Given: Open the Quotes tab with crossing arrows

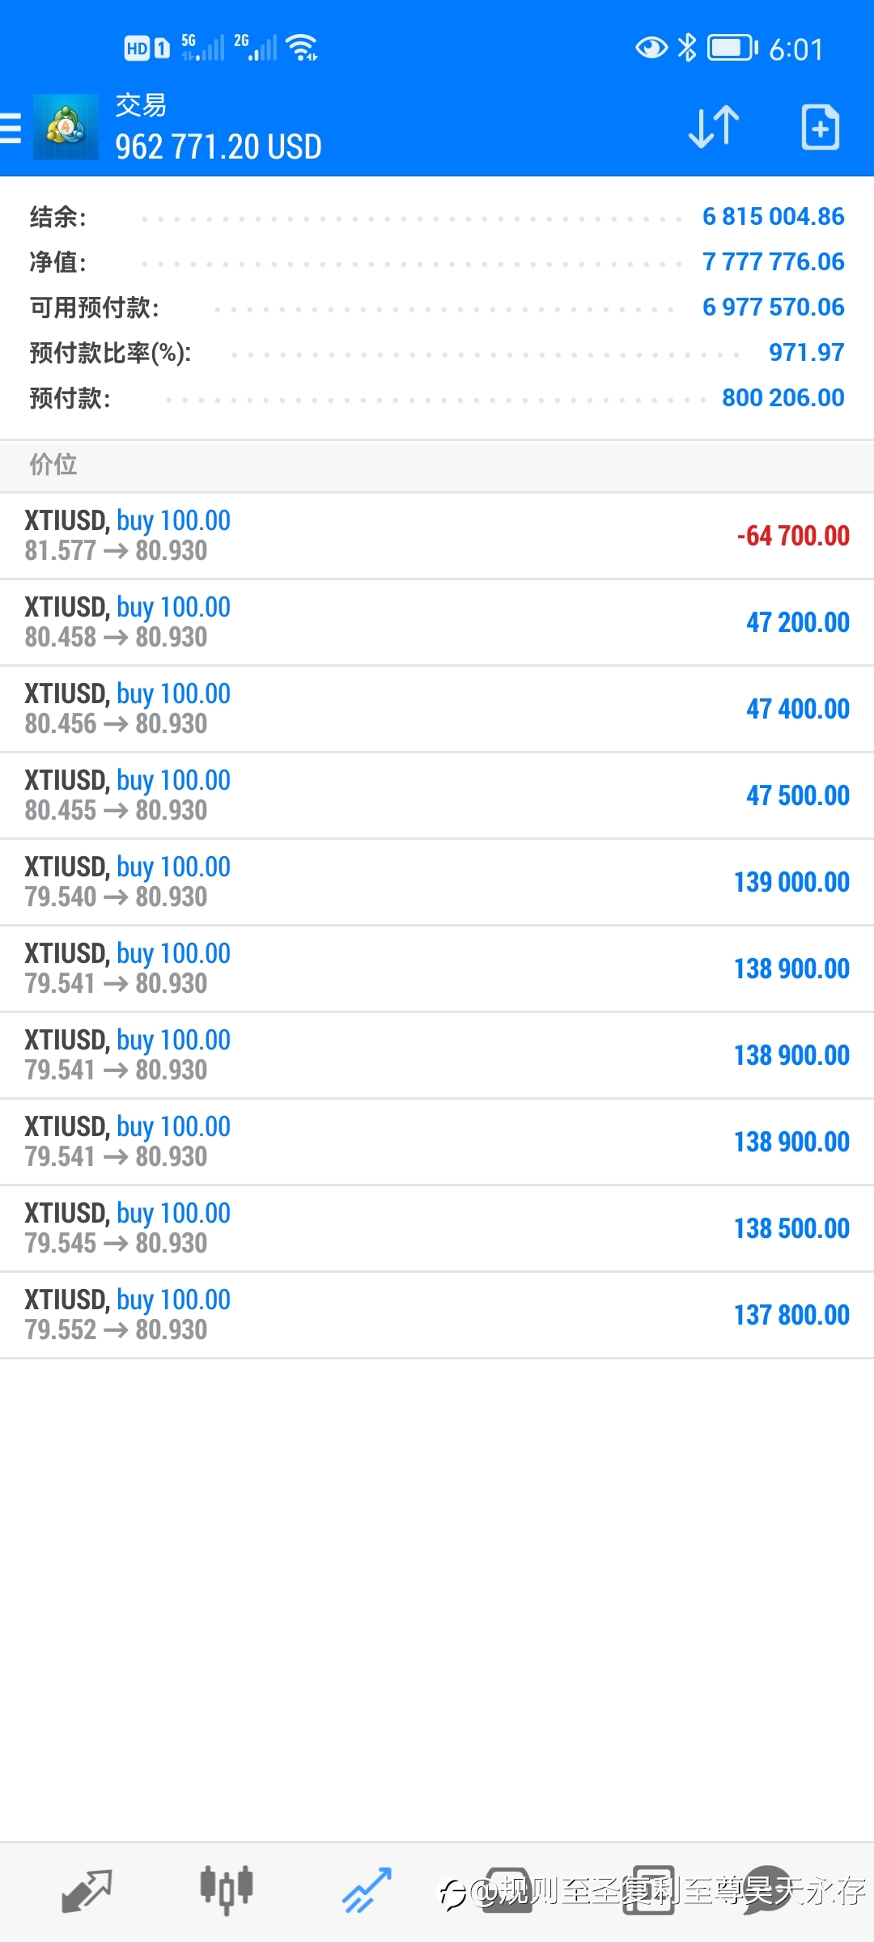Looking at the screenshot, I should click(87, 1891).
